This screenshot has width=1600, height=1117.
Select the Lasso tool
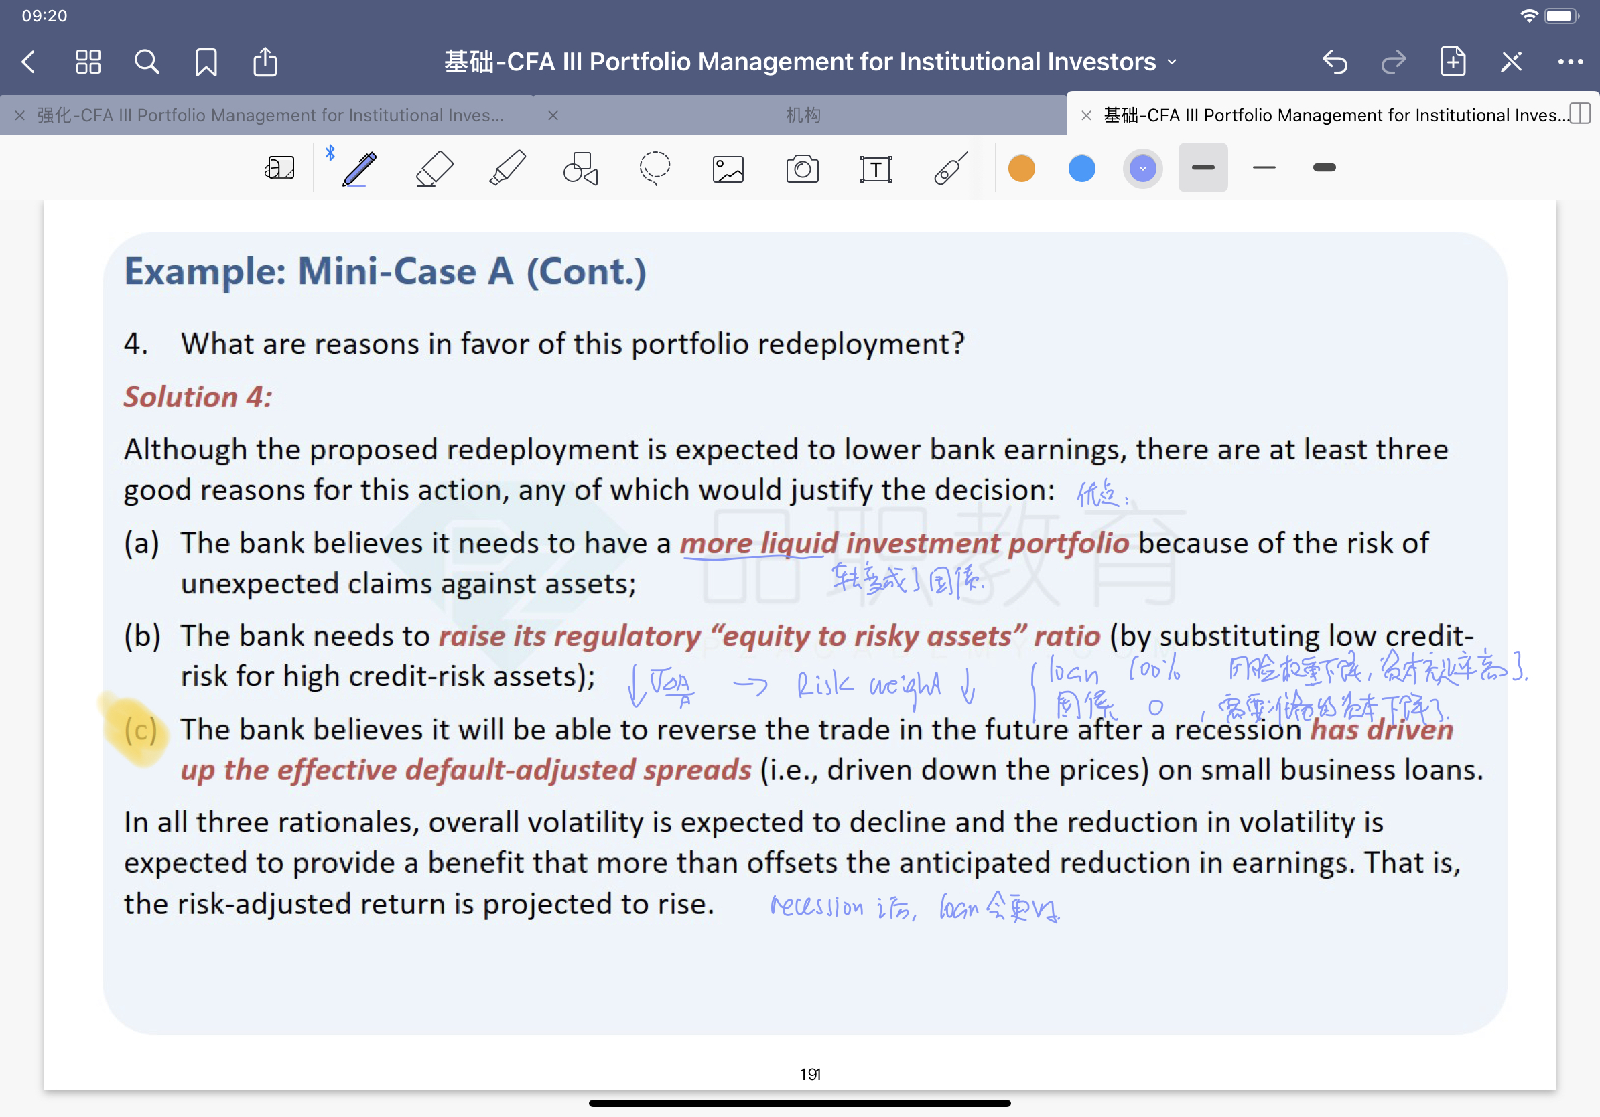tap(655, 168)
